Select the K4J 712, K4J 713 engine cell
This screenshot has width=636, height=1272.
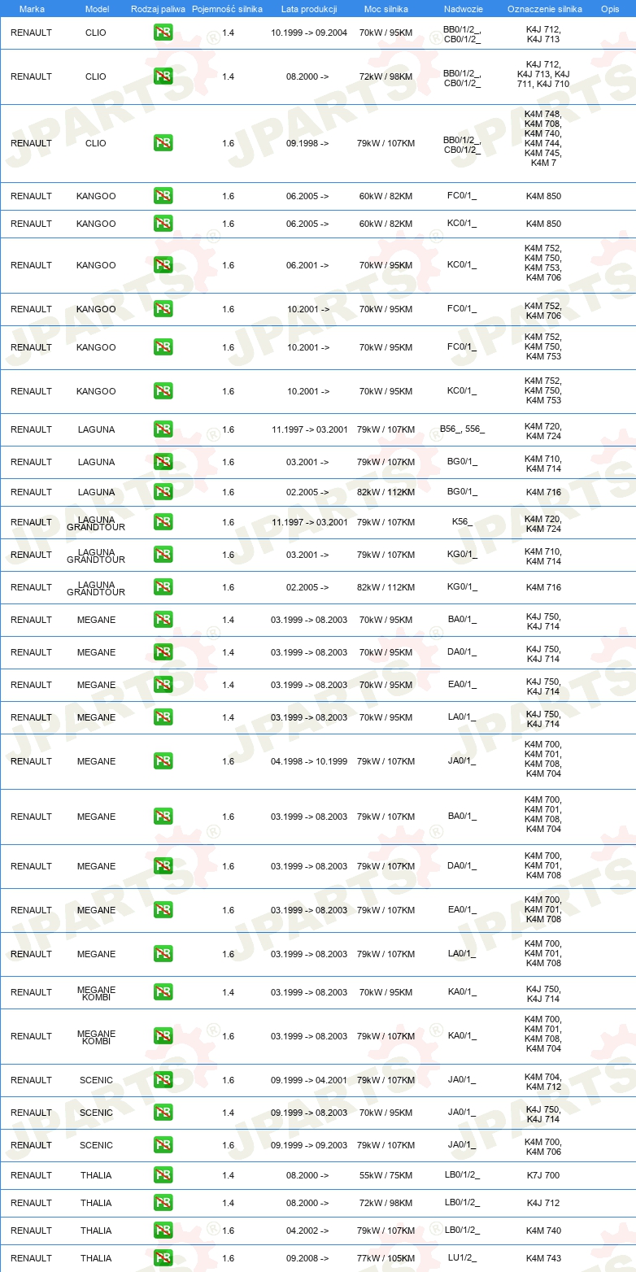point(543,34)
